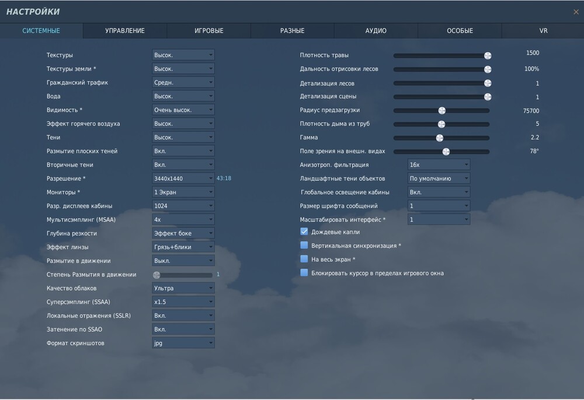Open the Размер шрифта сообщений dropdown

(439, 206)
